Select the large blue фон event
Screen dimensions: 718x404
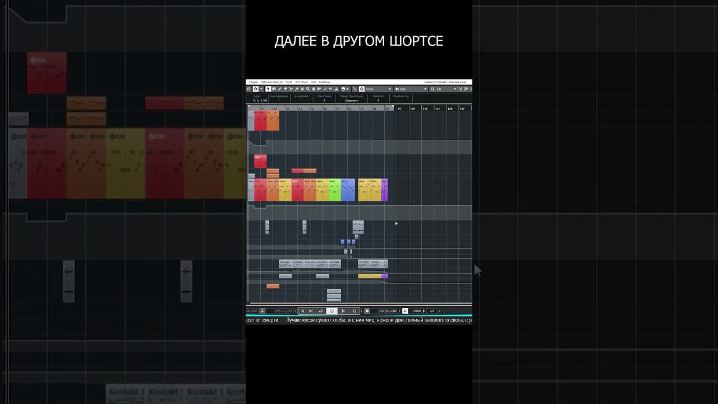[x=348, y=190]
